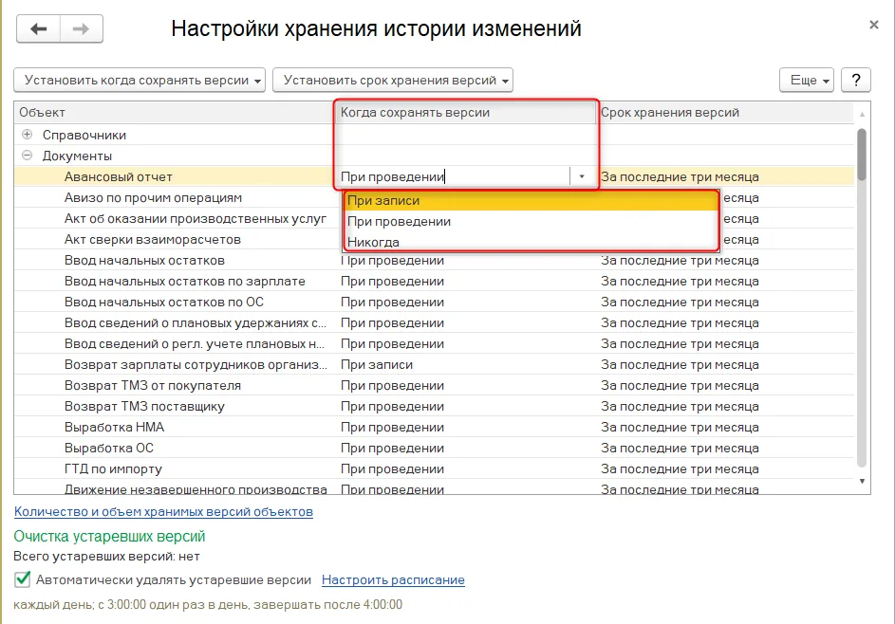The height and width of the screenshot is (624, 895).
Task: Click the 'Очистка устаревших версий' heading
Action: [109, 536]
